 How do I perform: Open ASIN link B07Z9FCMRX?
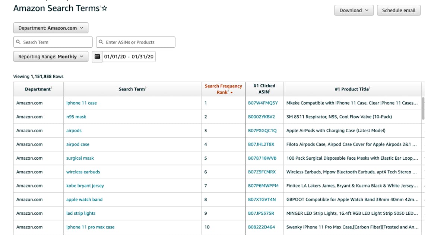pyautogui.click(x=262, y=172)
